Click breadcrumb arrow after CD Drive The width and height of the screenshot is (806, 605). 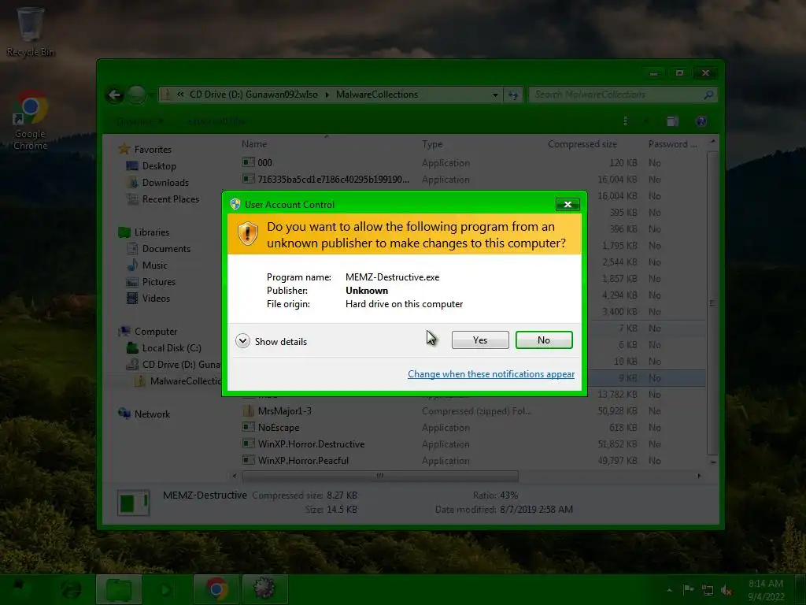(x=327, y=95)
